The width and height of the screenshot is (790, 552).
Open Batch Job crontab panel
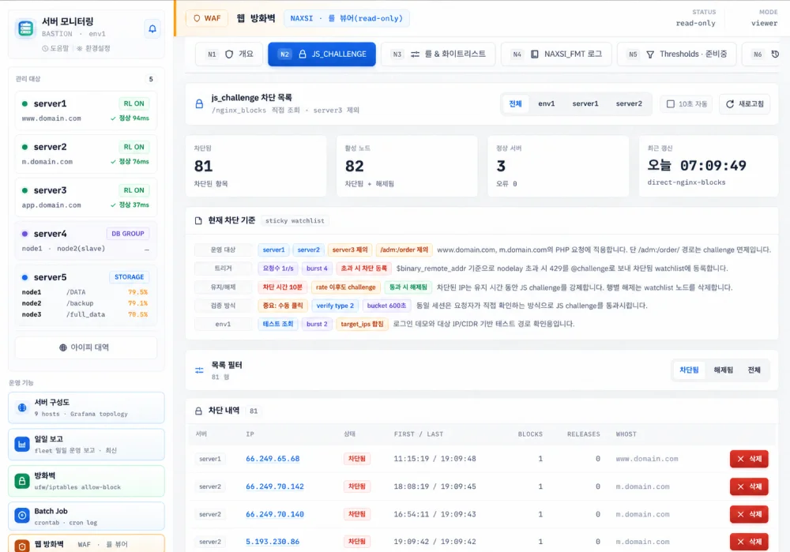86,516
